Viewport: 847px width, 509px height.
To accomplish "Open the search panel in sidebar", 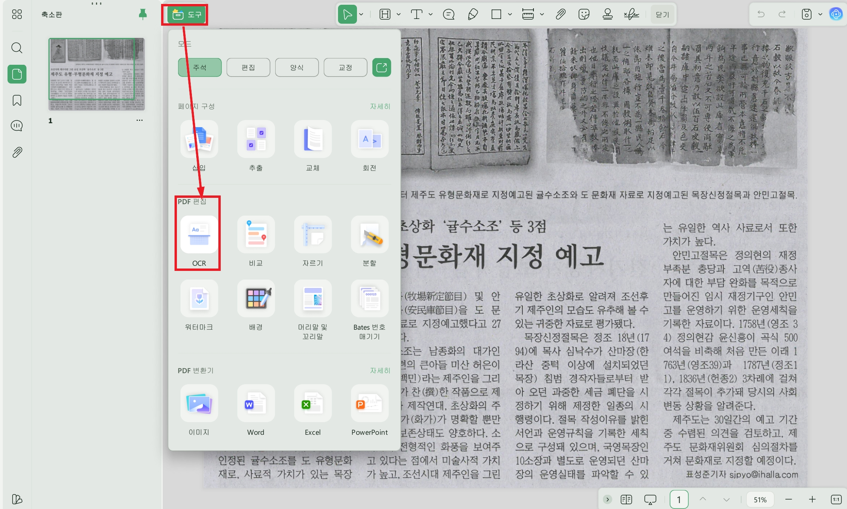I will [17, 48].
